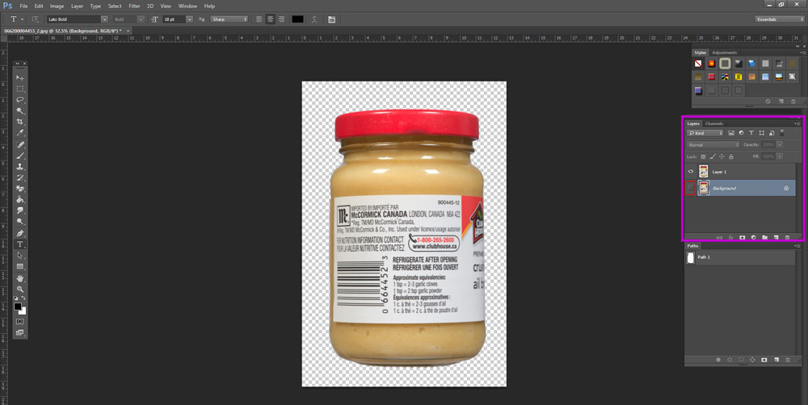Select the Zoom tool
Screen dimensions: 808x405
(x=20, y=289)
